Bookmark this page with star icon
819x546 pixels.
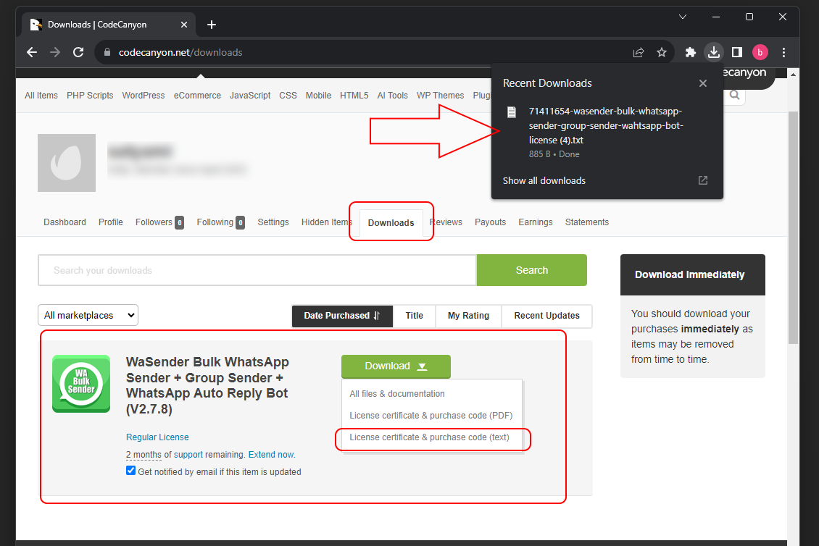point(661,52)
